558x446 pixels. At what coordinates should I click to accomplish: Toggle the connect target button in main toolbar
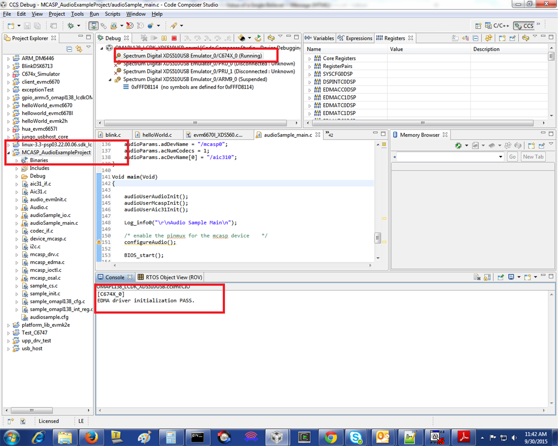93,26
